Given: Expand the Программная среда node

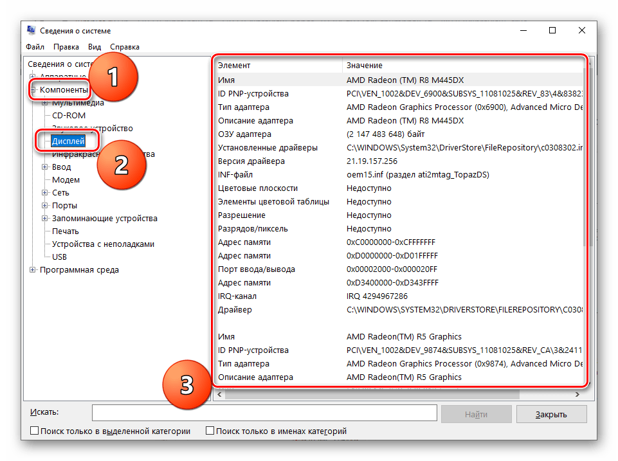Looking at the screenshot, I should (x=33, y=270).
